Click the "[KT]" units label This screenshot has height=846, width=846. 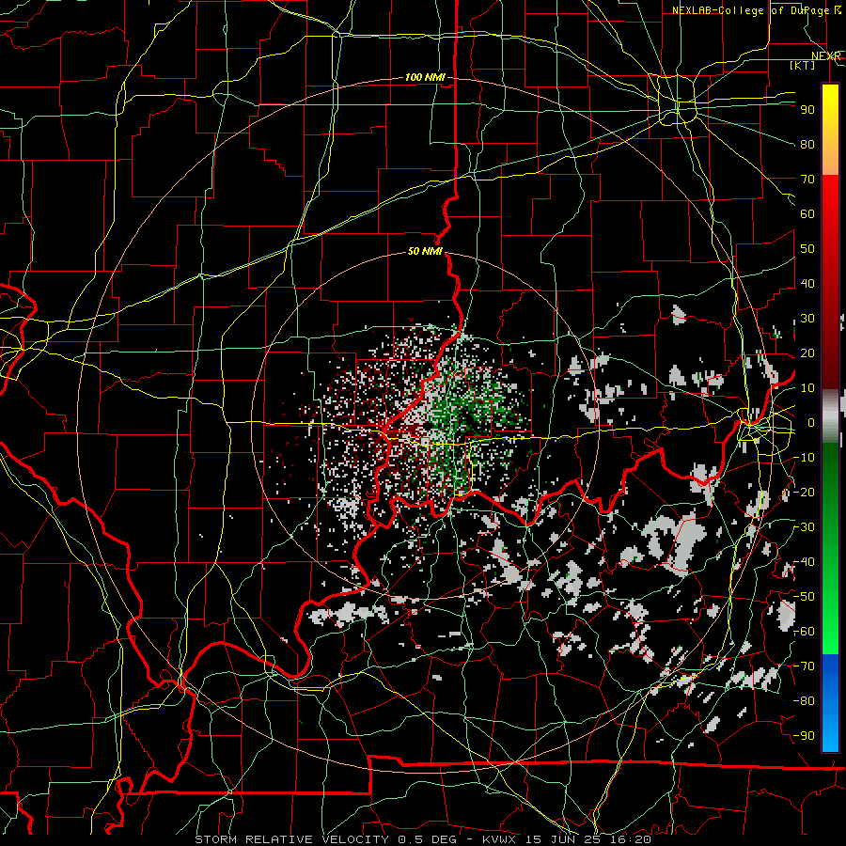pyautogui.click(x=803, y=65)
